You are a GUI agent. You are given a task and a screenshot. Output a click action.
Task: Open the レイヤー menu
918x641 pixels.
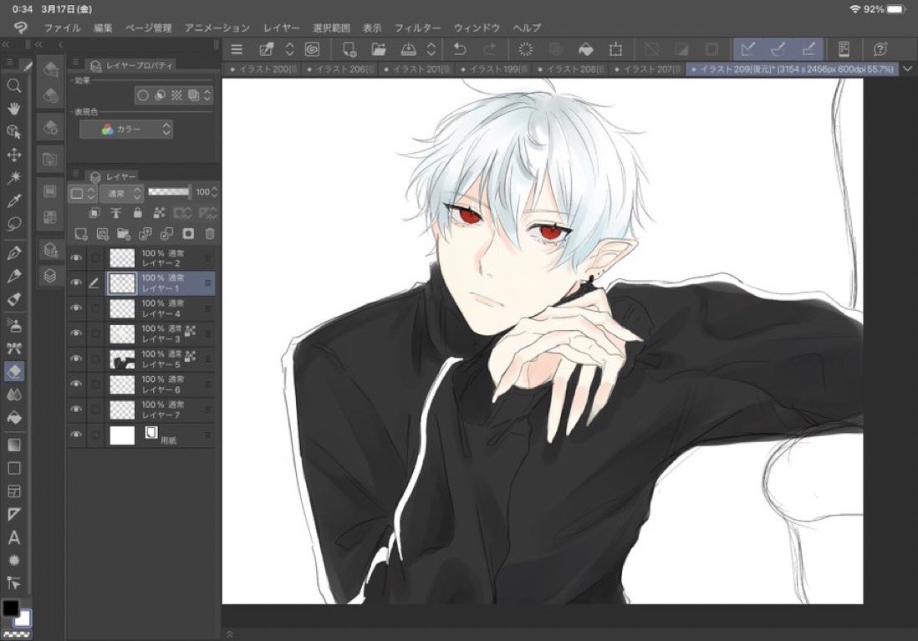[282, 28]
